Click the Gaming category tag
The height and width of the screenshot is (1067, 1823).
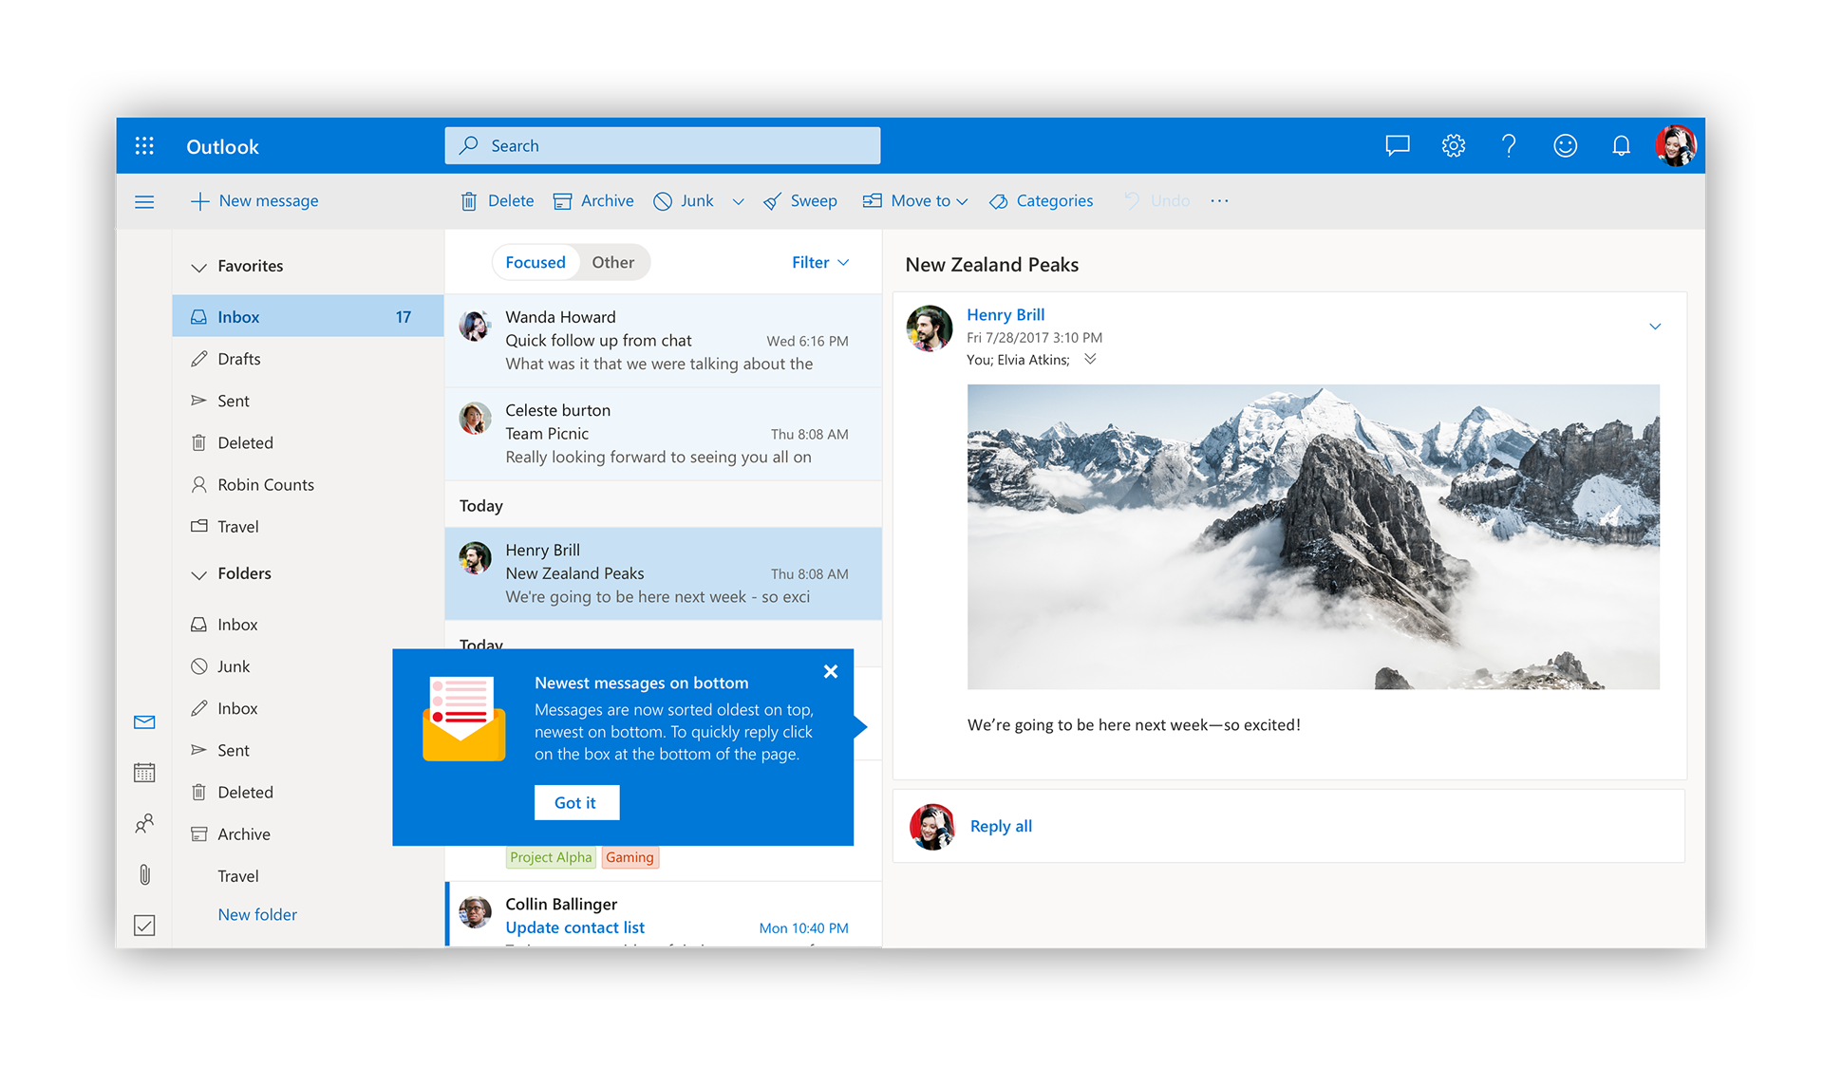point(630,857)
